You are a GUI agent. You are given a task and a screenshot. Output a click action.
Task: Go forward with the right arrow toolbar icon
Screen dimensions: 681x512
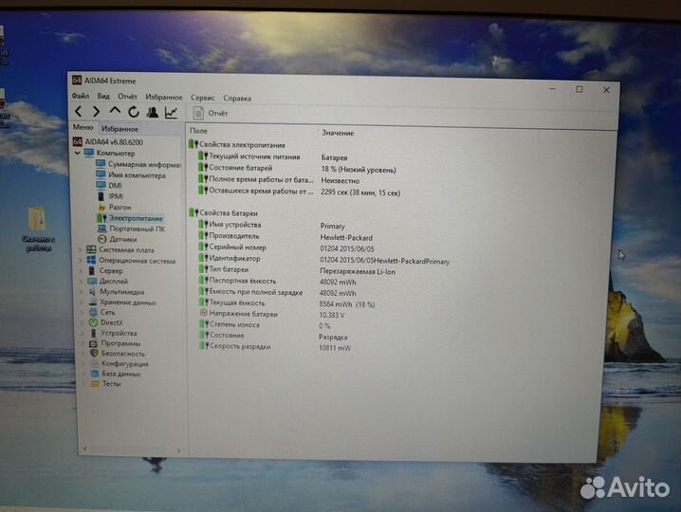click(x=96, y=112)
